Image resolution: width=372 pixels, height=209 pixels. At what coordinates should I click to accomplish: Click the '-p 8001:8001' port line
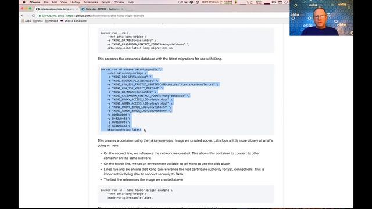(x=119, y=122)
